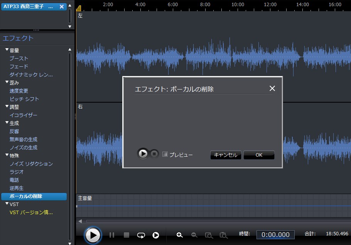
Task: Collapse the VST group triangle
Action: (7, 204)
